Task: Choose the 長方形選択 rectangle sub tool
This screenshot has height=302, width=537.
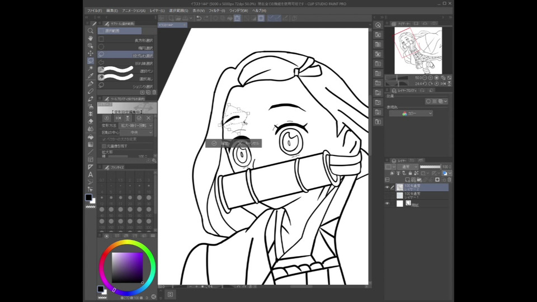Action: click(125, 40)
